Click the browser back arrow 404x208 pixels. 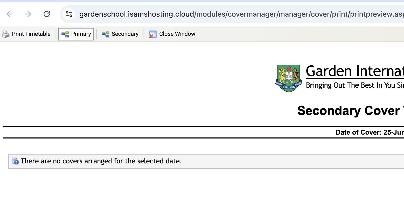click(x=10, y=14)
